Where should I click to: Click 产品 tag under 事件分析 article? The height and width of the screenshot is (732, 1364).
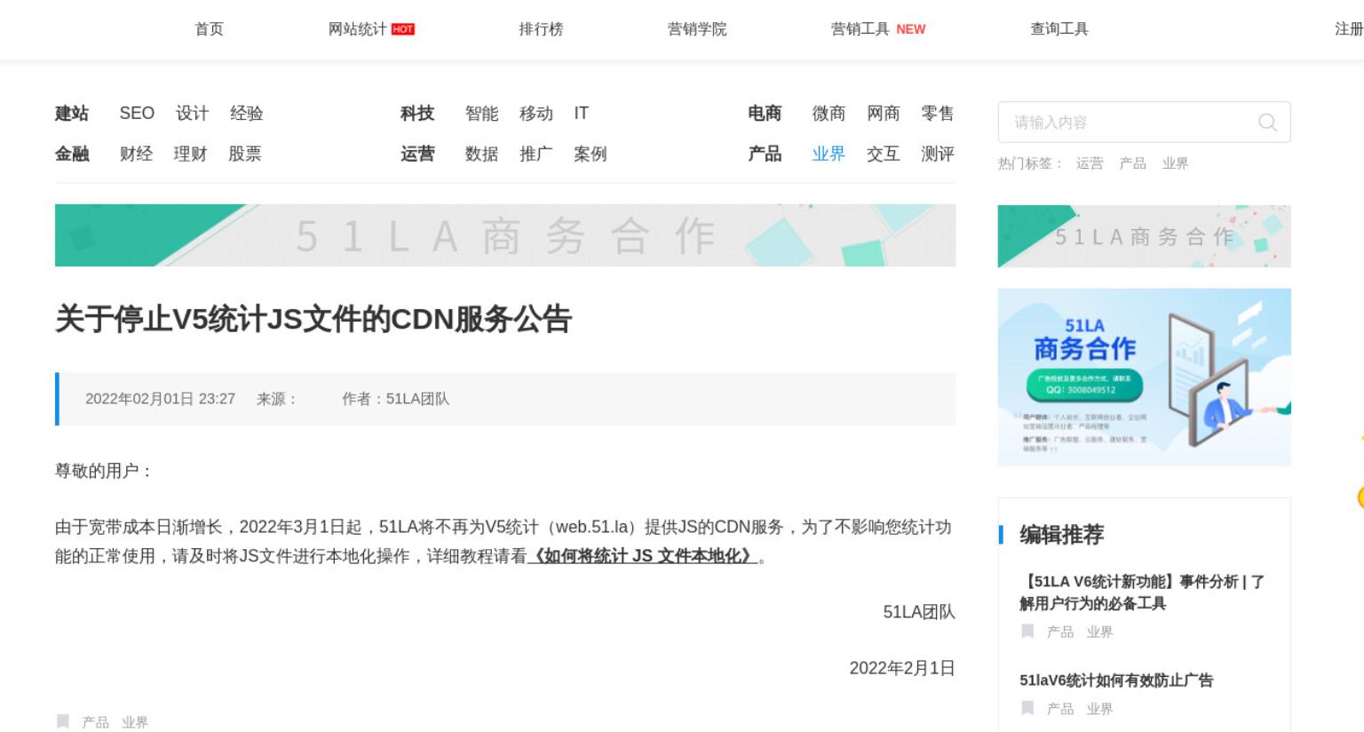pyautogui.click(x=1060, y=632)
